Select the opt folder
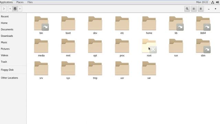This screenshot has height=124, width=220. (x=95, y=46)
